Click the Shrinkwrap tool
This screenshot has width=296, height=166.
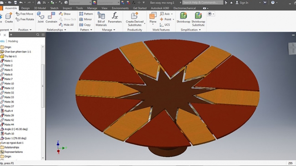[x=183, y=18]
